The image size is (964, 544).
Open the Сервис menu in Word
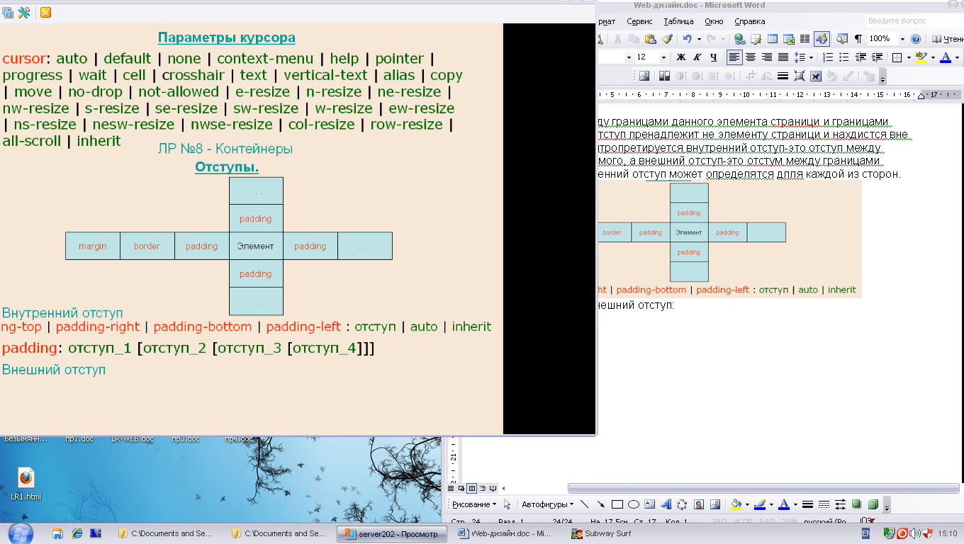tap(639, 21)
